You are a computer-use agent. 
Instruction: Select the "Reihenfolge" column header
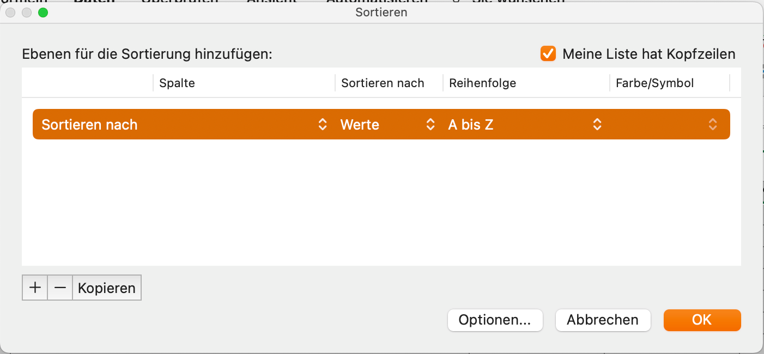click(482, 83)
